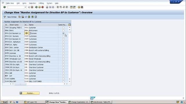Tick Same Number checkbox for BP02 Int. Numeric
This screenshot has width=186, height=104.
coord(63,36)
